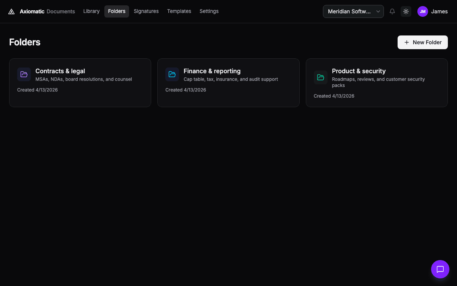The width and height of the screenshot is (457, 286).
Task: Open the Contracts & legal folder title
Action: point(60,71)
